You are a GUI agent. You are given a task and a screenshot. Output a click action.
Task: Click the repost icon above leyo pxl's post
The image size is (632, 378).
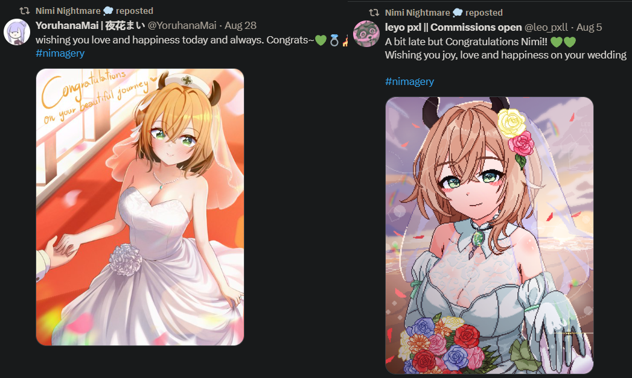click(x=374, y=13)
